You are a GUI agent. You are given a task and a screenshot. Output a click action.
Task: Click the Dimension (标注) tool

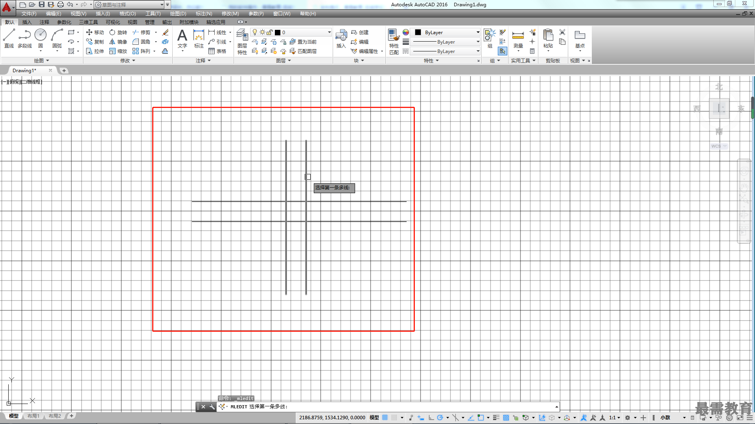tap(199, 38)
